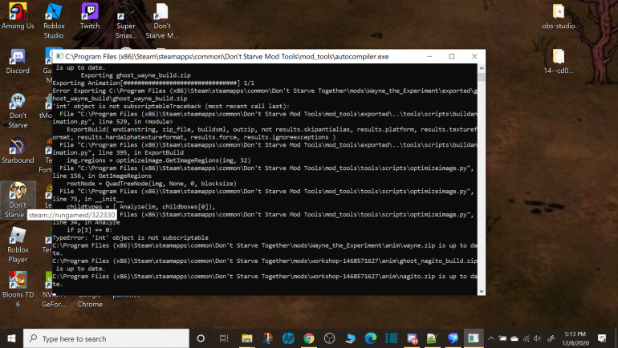This screenshot has height=348, width=618.
Task: Expand the hidden system tray icons
Action: [x=490, y=338]
